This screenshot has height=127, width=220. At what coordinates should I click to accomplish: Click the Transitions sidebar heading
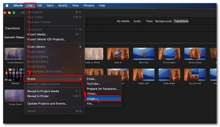pyautogui.click(x=12, y=28)
